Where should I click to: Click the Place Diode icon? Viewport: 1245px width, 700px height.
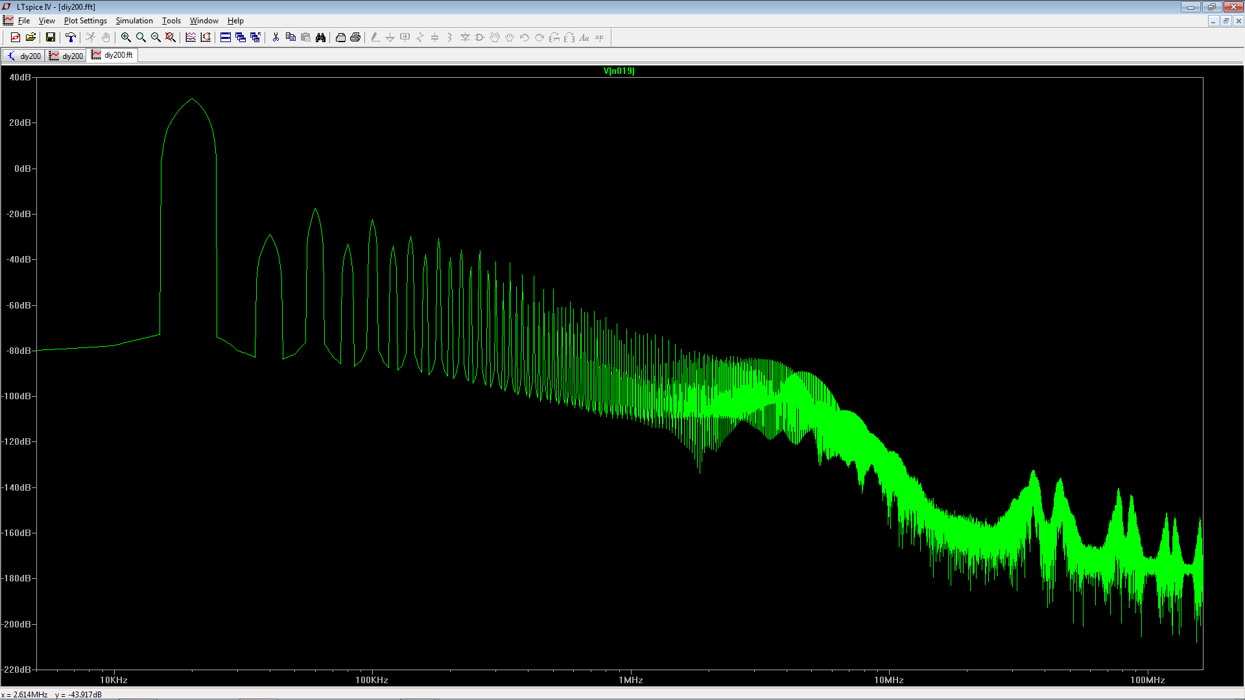pos(465,38)
